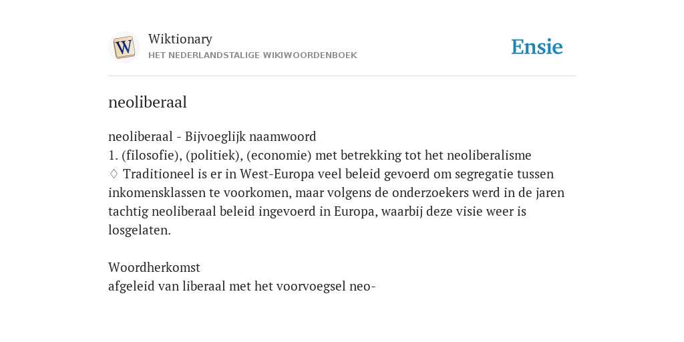Click the word West-Europa in example

pyautogui.click(x=277, y=174)
